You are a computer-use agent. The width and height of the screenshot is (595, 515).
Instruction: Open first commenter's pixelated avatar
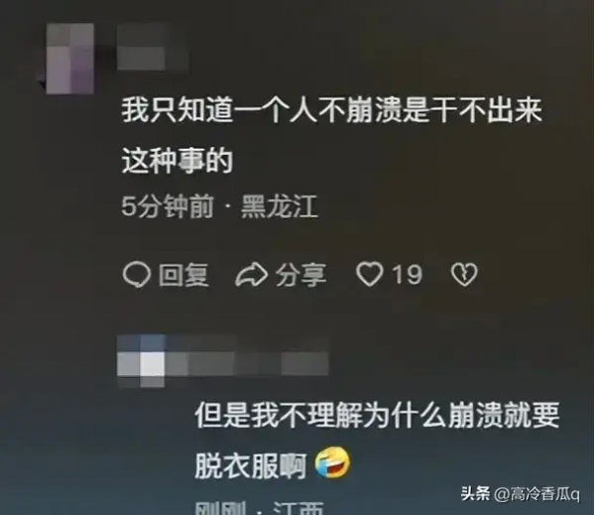[69, 59]
